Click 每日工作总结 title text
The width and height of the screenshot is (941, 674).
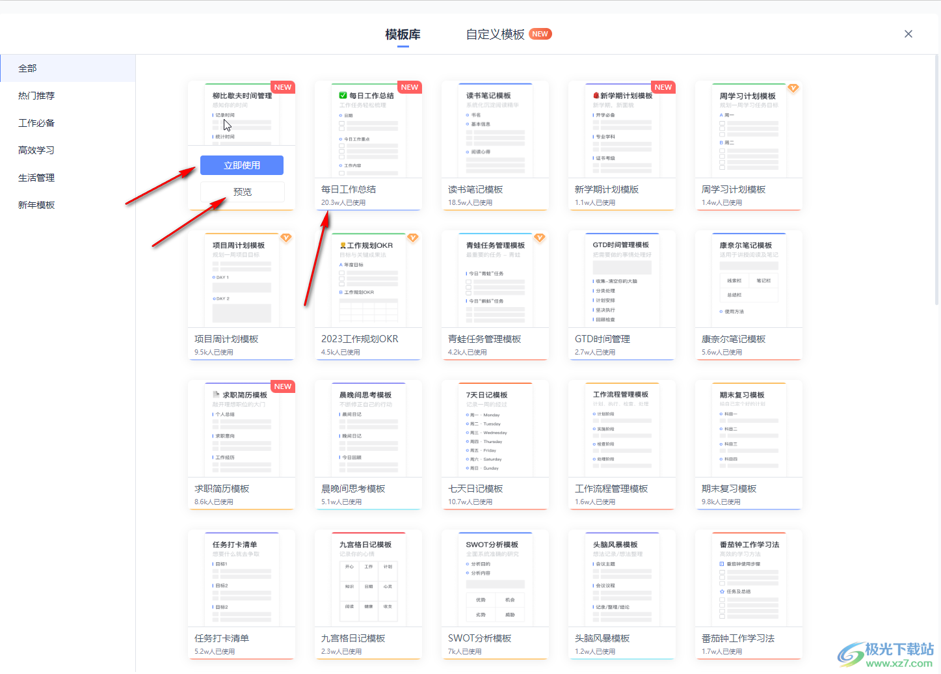(349, 189)
